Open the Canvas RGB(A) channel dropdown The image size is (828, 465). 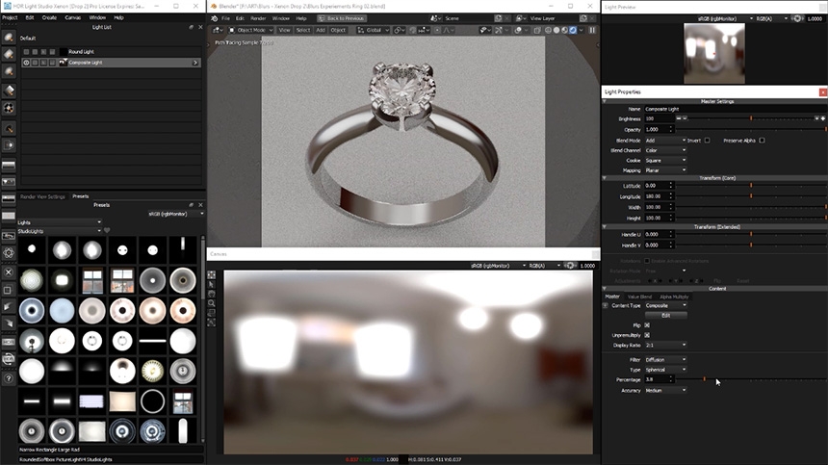click(544, 266)
